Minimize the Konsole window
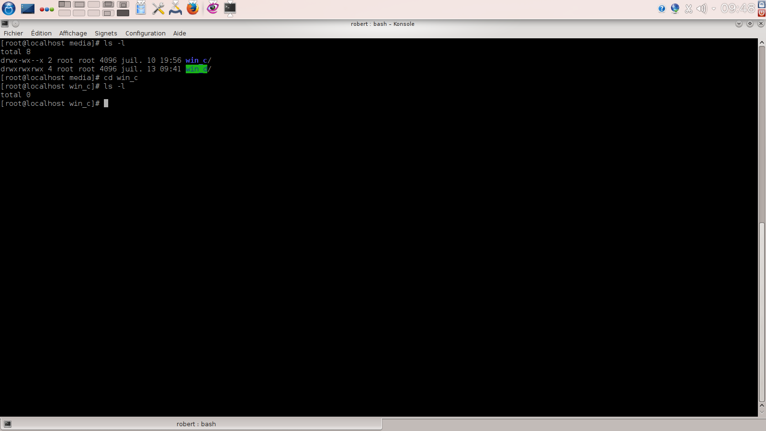The image size is (766, 431). [739, 23]
